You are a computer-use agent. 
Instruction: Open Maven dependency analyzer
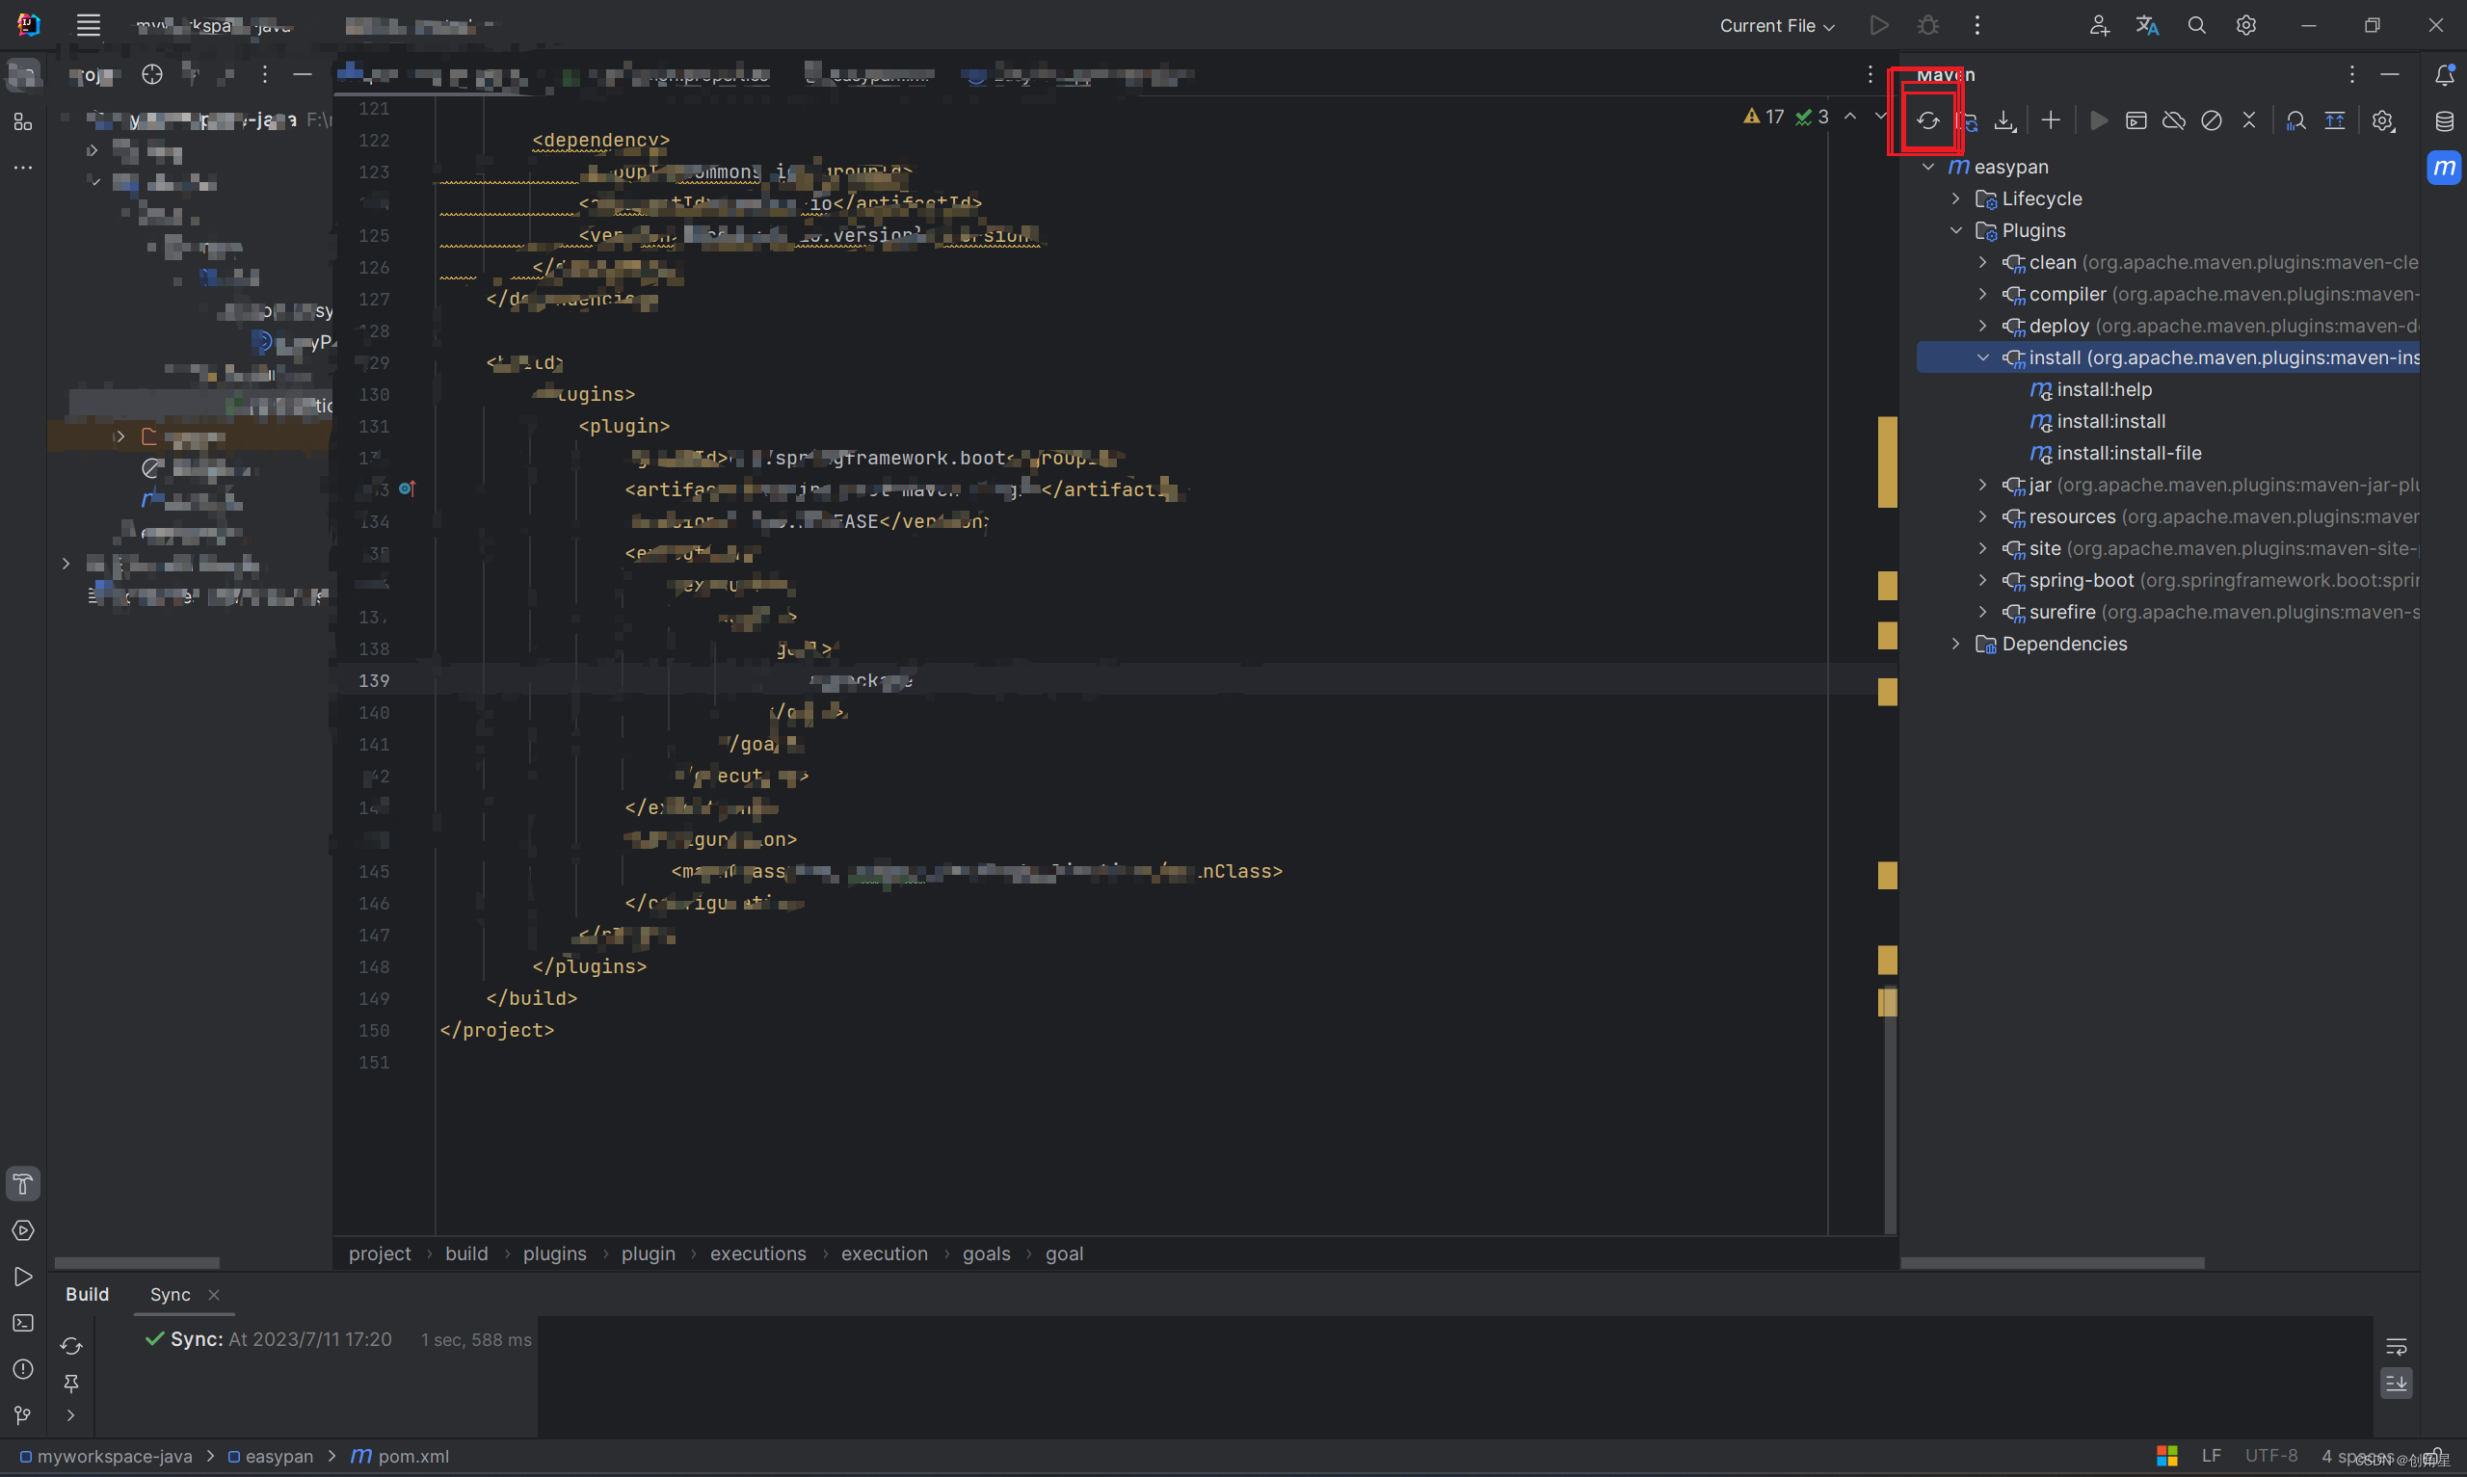click(x=2296, y=120)
